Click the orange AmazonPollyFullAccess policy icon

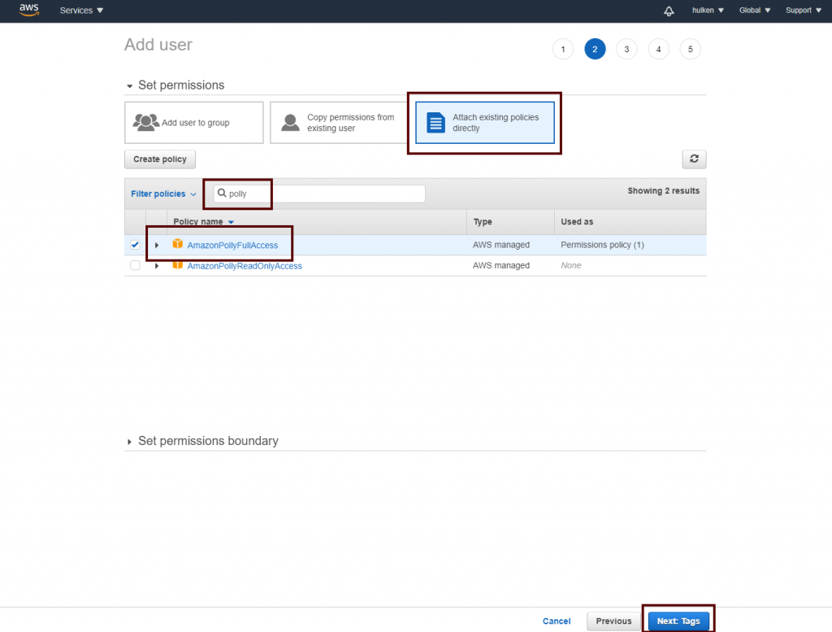point(178,244)
